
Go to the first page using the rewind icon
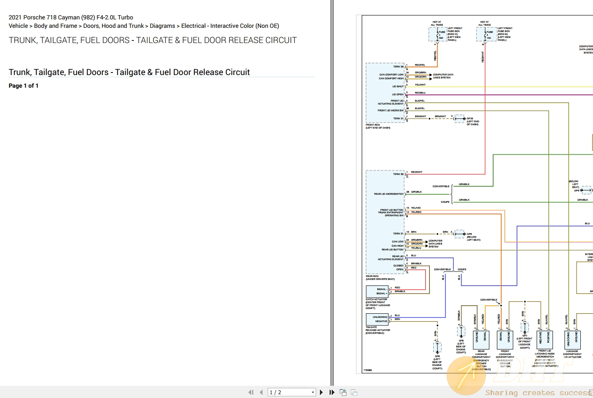(x=251, y=392)
